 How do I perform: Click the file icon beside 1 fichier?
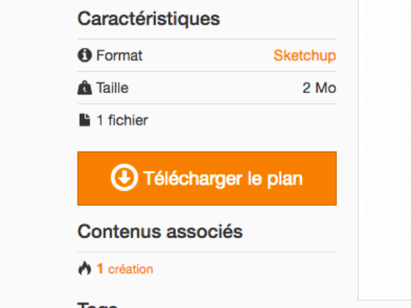(x=84, y=120)
